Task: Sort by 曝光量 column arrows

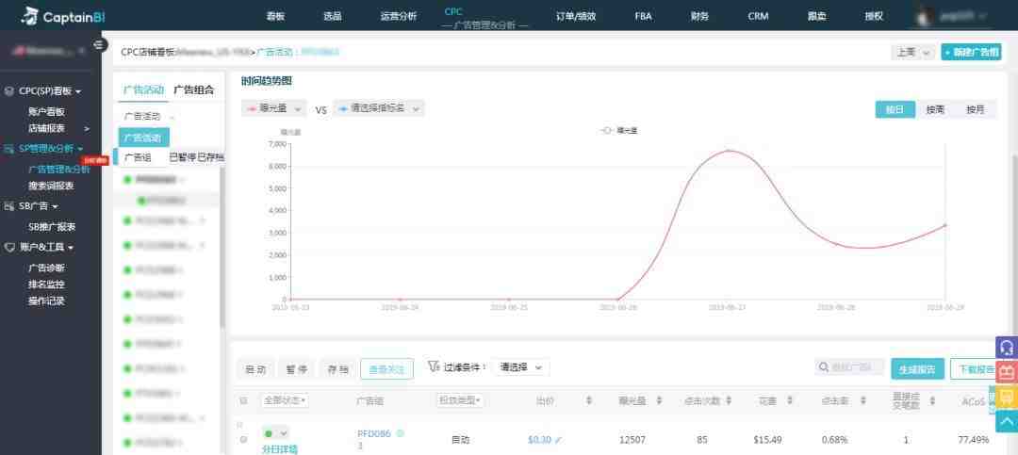Action: 659,401
